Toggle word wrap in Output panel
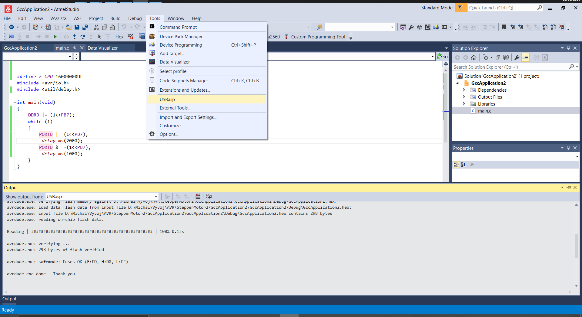This screenshot has width=582, height=317. point(209,196)
